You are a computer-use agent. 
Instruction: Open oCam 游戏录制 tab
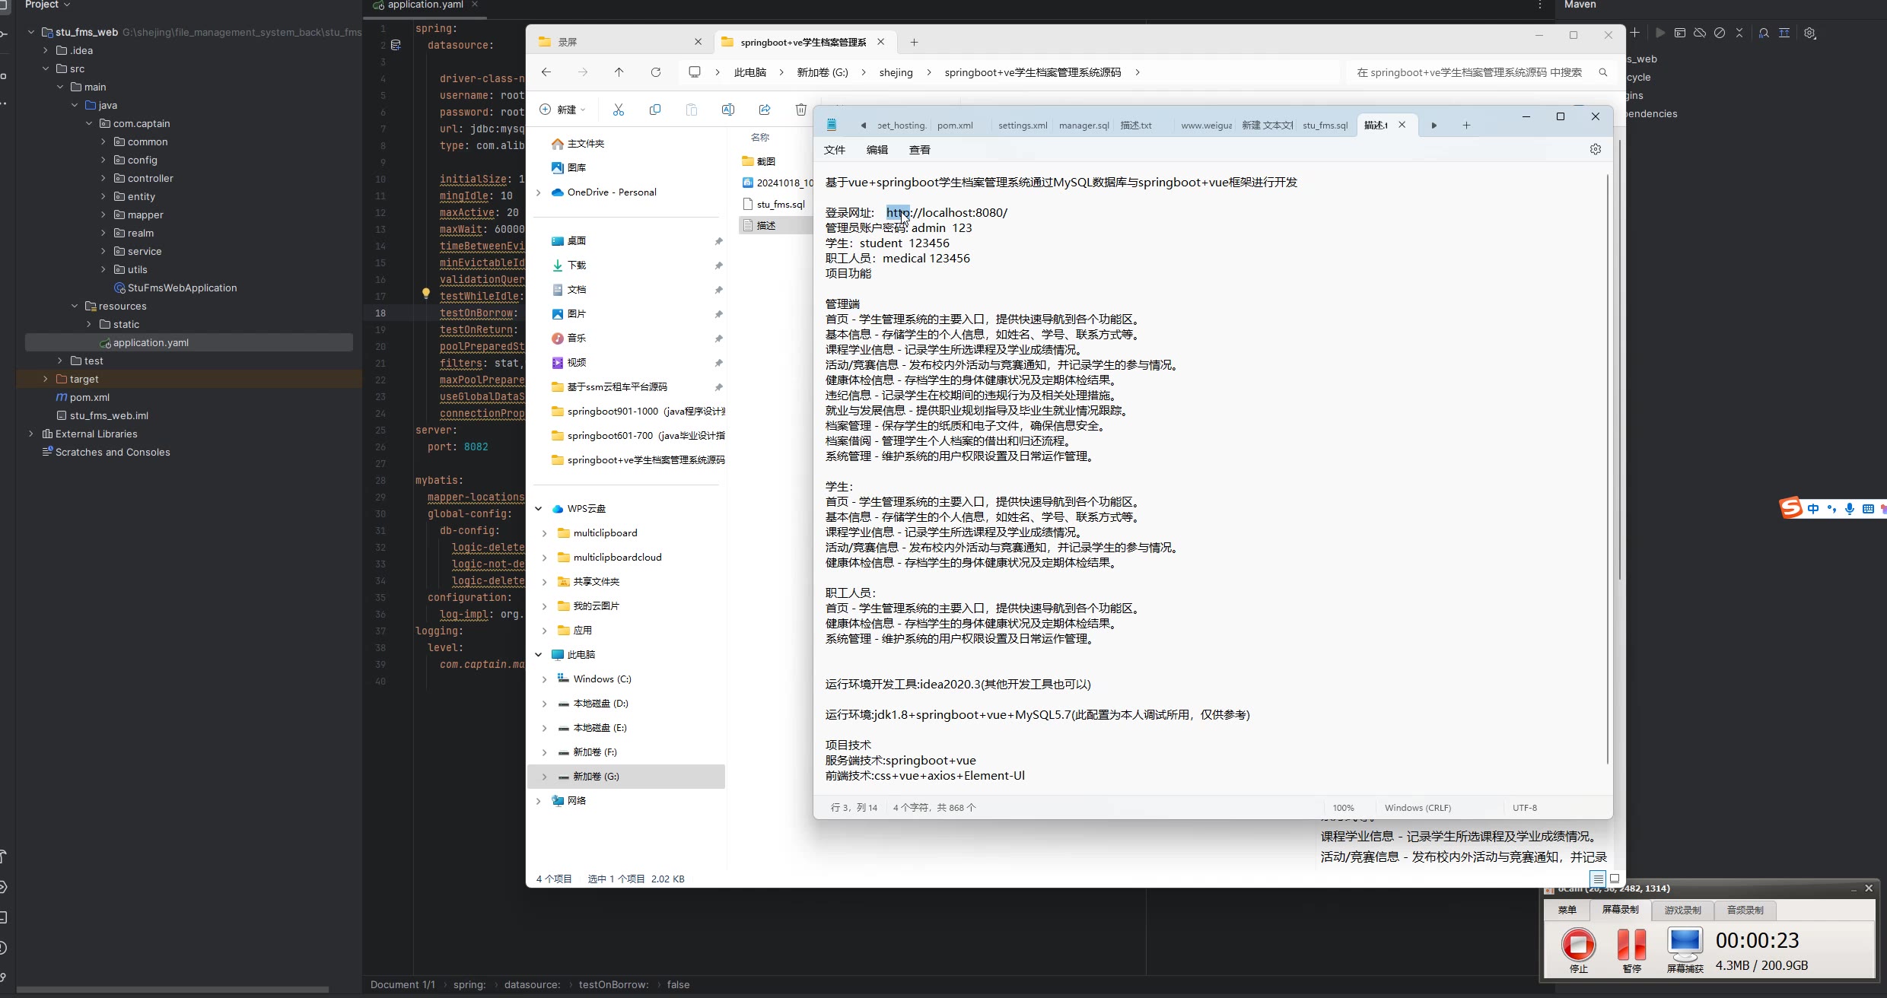(1682, 910)
